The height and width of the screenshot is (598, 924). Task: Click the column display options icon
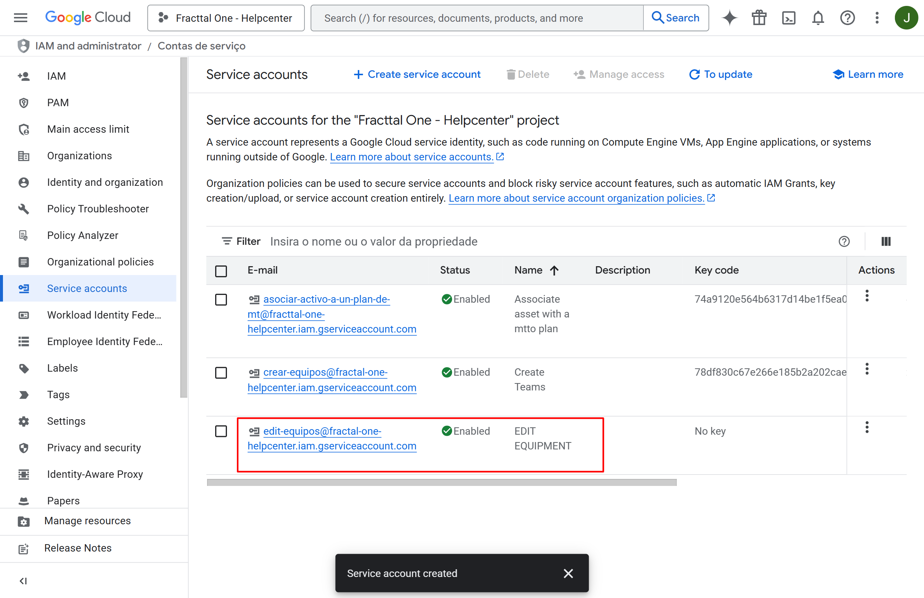[886, 241]
